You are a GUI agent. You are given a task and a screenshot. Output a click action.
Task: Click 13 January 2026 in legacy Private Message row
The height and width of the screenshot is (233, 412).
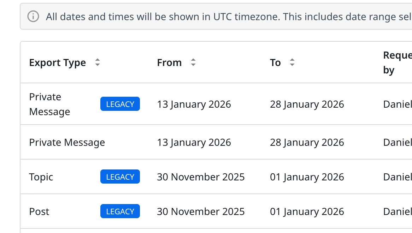(x=194, y=104)
